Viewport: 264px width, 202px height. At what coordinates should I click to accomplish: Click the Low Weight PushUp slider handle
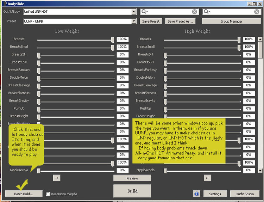point(39,109)
